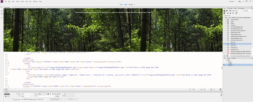Click the Put files up-arrow icon
The width and height of the screenshot is (253, 102).
click(x=230, y=13)
